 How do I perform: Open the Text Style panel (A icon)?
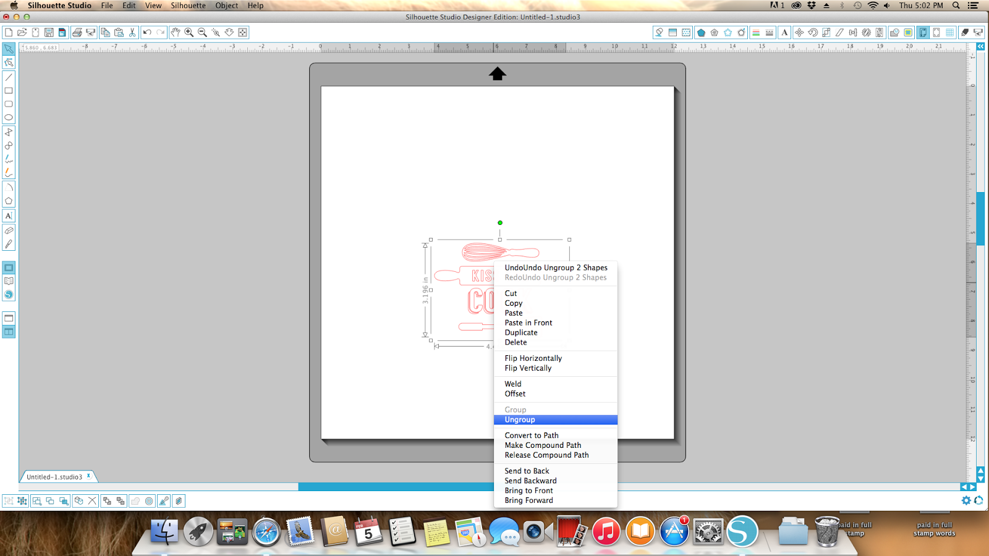coord(784,32)
